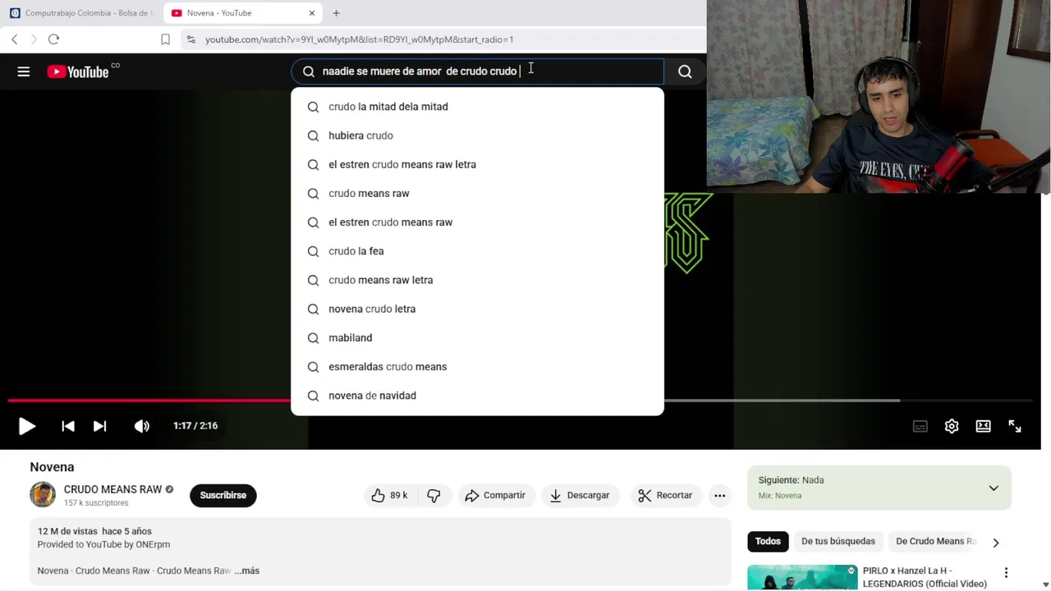Show more filter chips arrow
The image size is (1051, 591).
(995, 542)
